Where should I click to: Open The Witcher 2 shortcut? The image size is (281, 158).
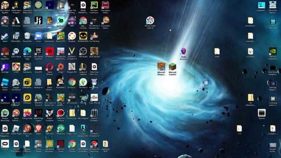click(x=94, y=21)
